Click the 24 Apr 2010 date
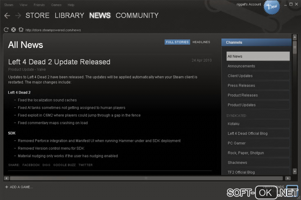 tap(202, 60)
